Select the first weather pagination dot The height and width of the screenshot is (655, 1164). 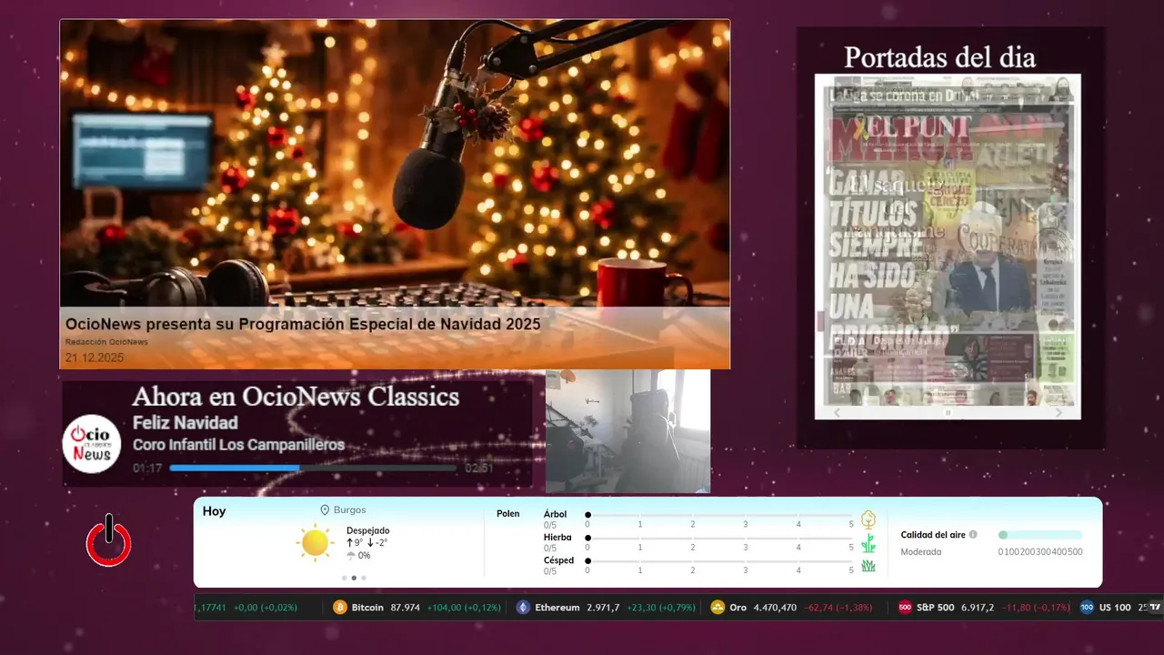coord(344,578)
